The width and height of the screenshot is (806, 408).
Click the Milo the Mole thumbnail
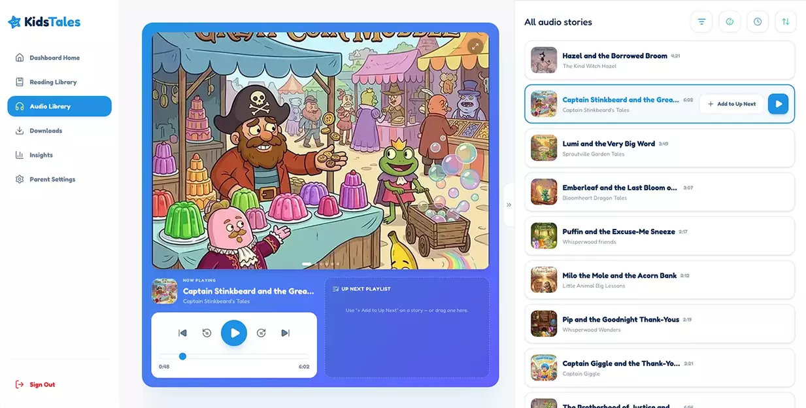point(544,280)
